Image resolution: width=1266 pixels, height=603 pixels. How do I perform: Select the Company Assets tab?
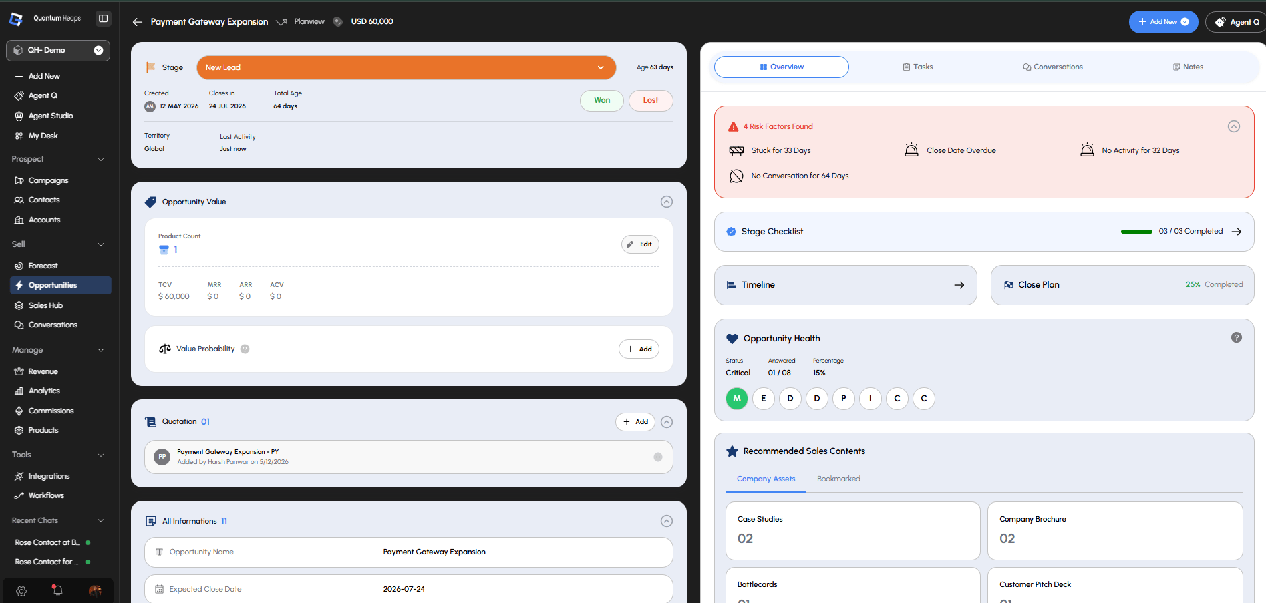(766, 479)
